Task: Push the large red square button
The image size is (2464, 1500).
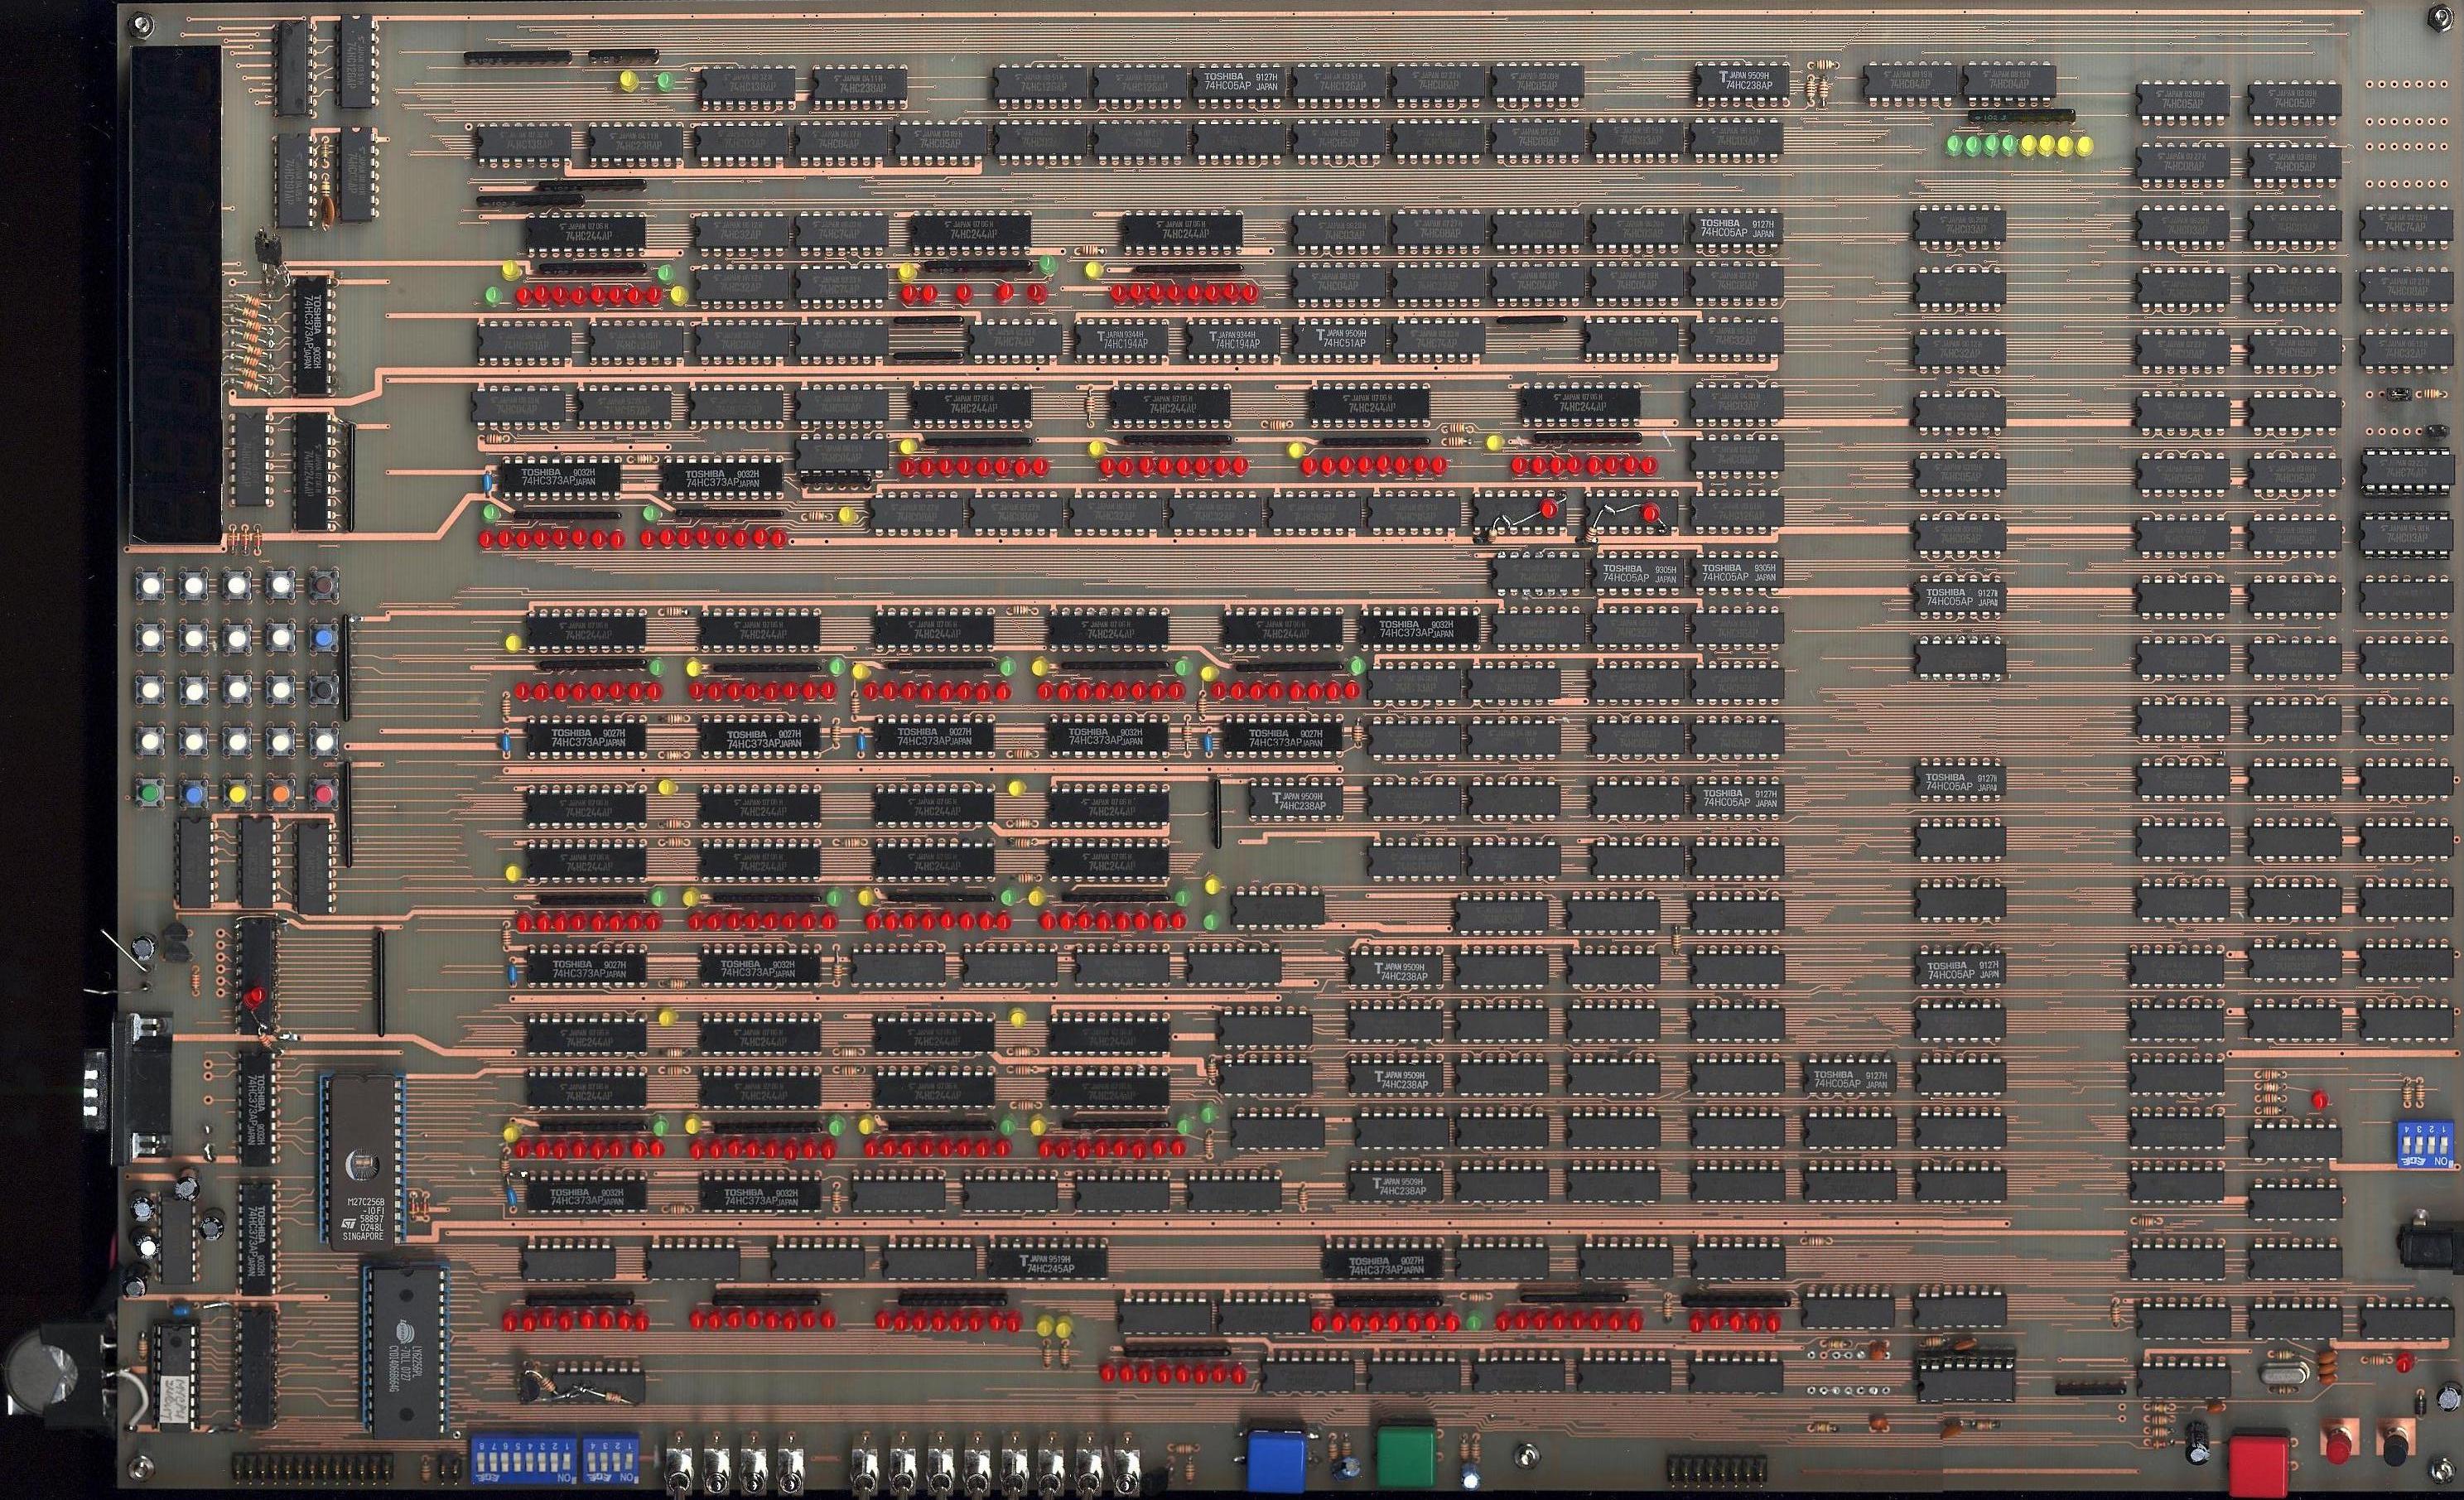Action: [2258, 1466]
